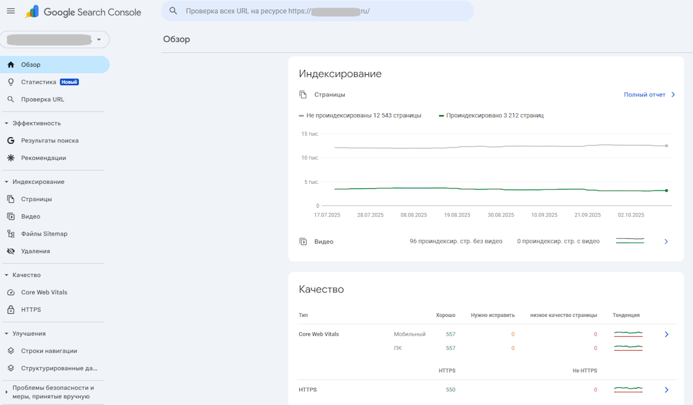Select the Статистика lightbulb icon
This screenshot has width=693, height=405.
(10, 81)
